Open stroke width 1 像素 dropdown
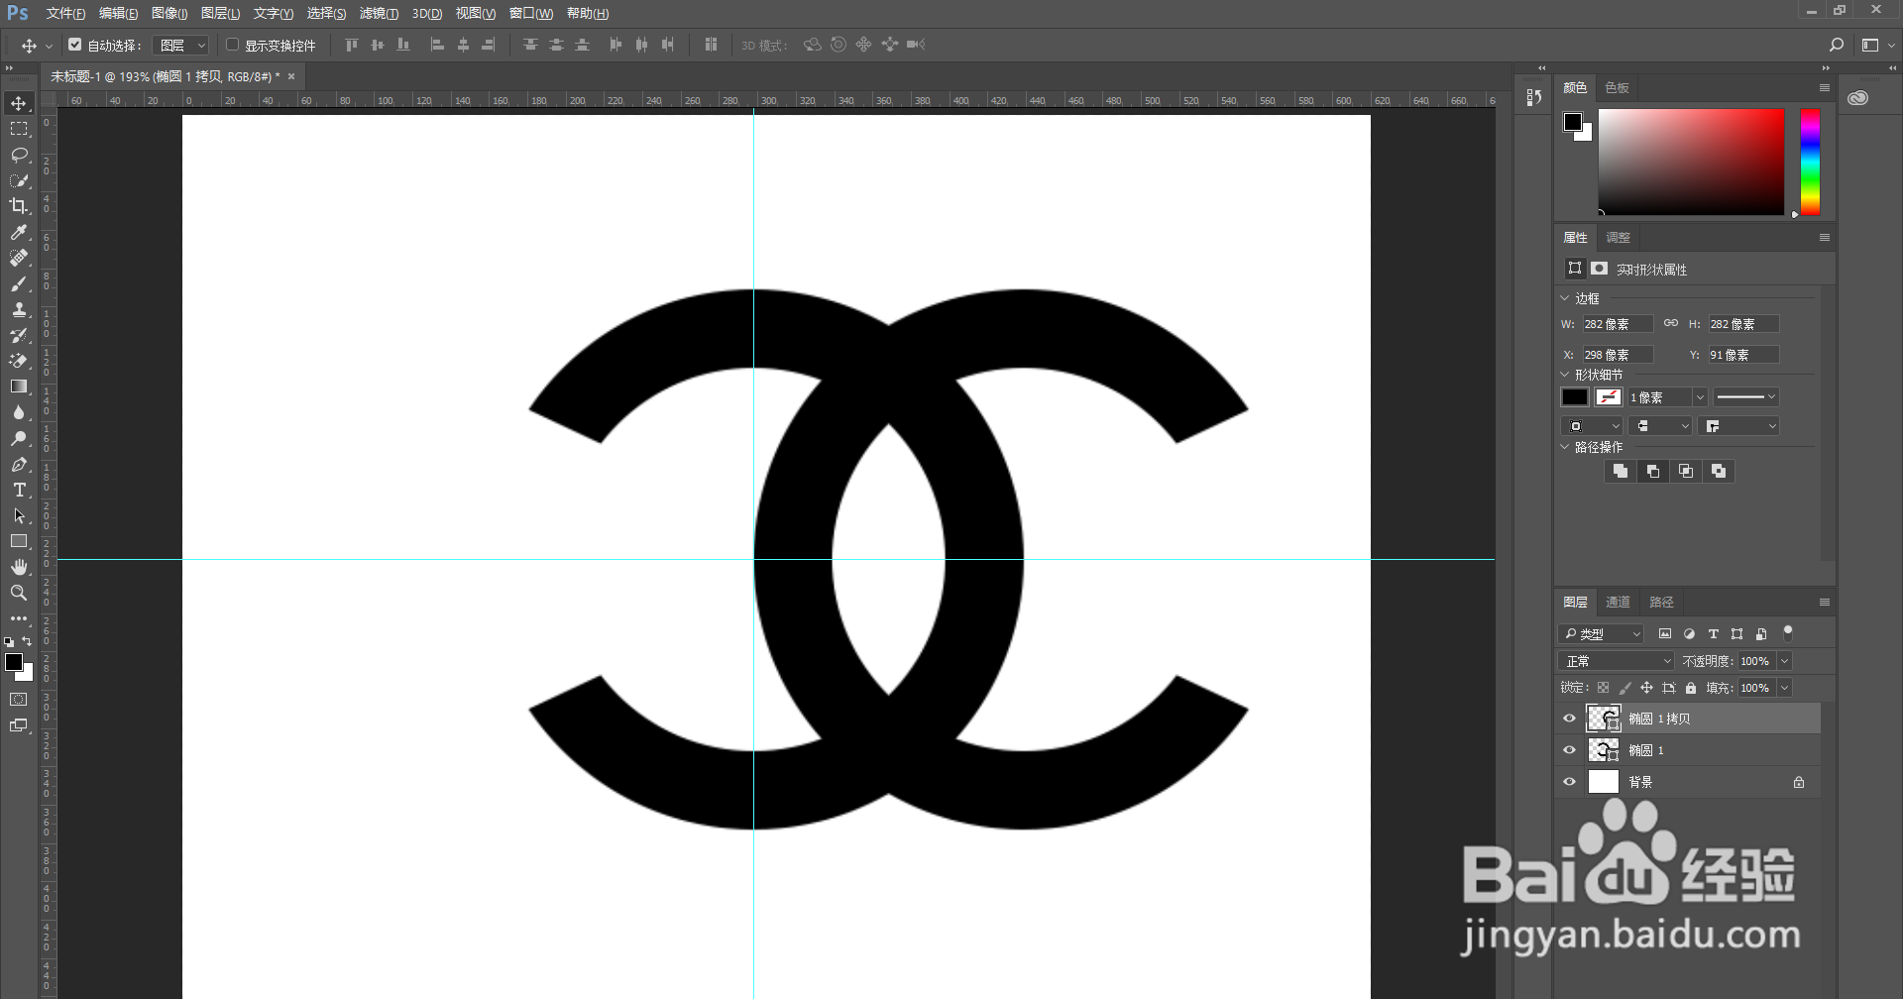1903x999 pixels. (1700, 397)
